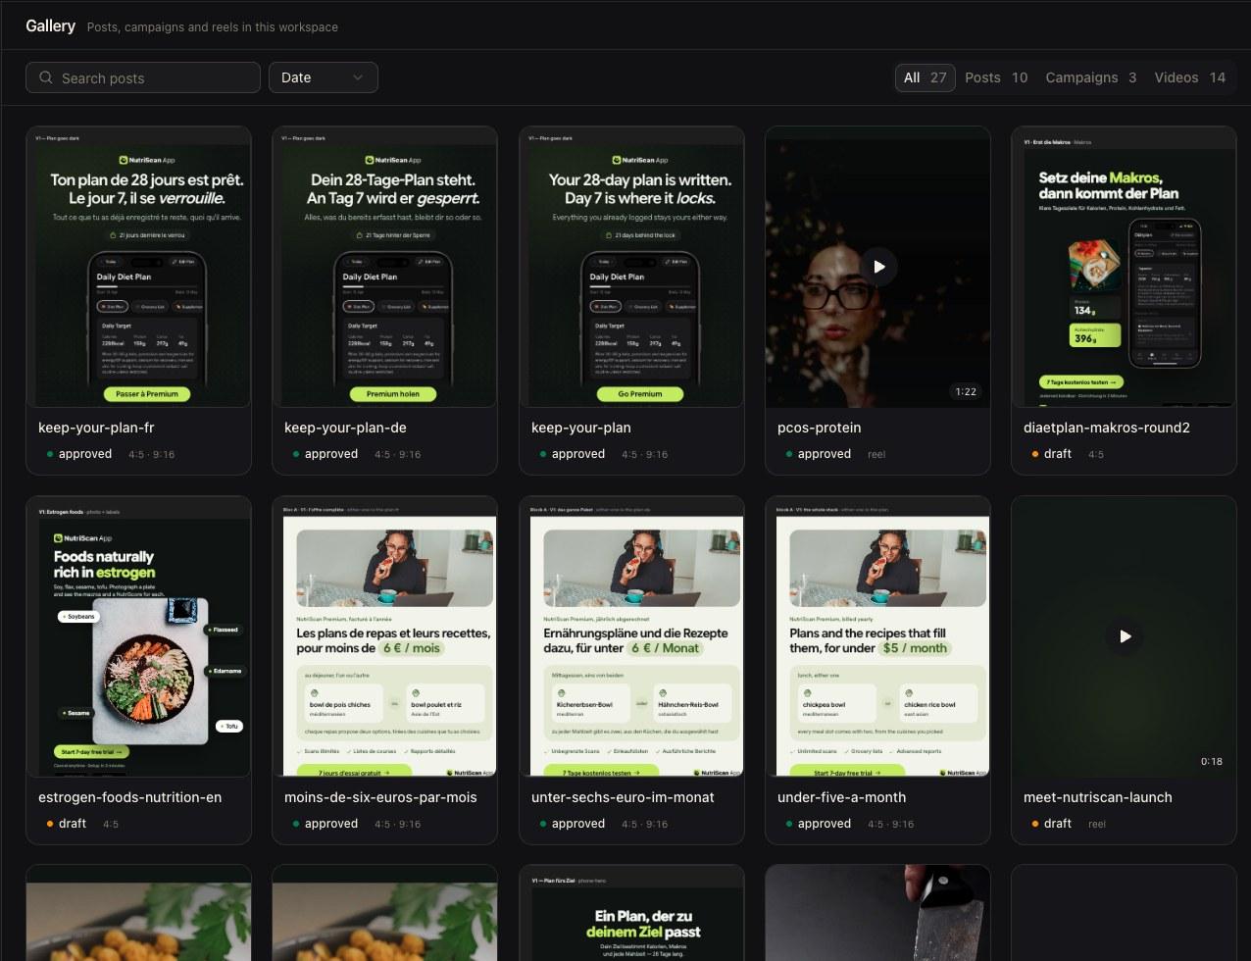The image size is (1251, 961).
Task: Open the Ein Plan German thumbnail
Action: tap(631, 914)
